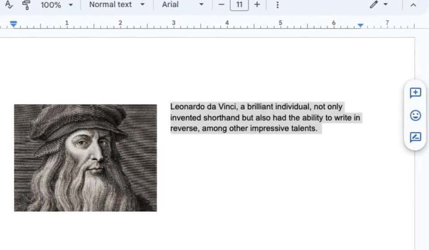
Task: Click the suggest edits icon
Action: tap(415, 137)
